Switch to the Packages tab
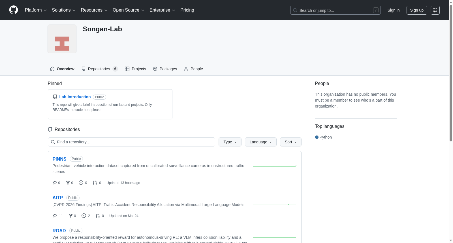This screenshot has width=453, height=243. (165, 69)
